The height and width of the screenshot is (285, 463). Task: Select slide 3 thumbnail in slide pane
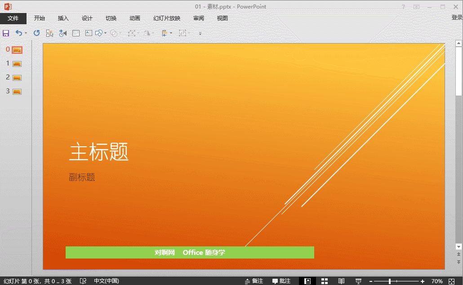click(17, 92)
